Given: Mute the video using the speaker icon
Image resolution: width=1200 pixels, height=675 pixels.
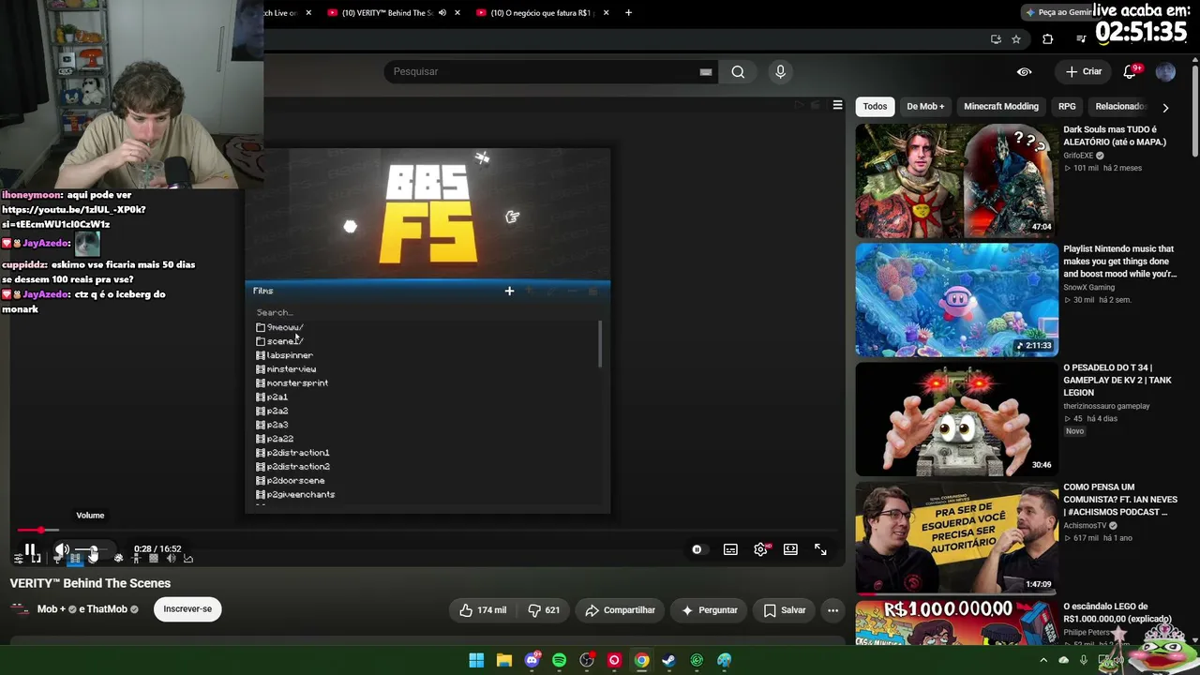Looking at the screenshot, I should point(62,550).
